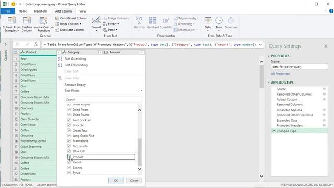Open the Category column filter dropdown
The width and height of the screenshot is (334, 188).
click(x=100, y=52)
